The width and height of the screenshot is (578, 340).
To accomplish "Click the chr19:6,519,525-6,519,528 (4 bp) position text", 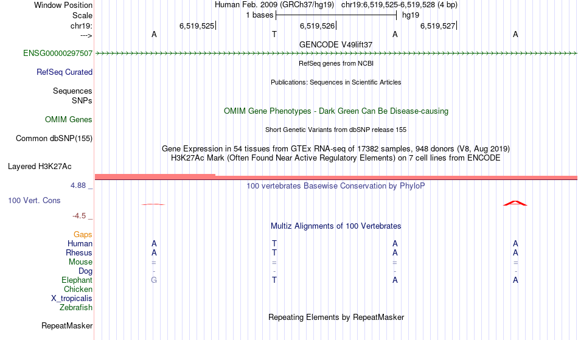I will pyautogui.click(x=399, y=5).
